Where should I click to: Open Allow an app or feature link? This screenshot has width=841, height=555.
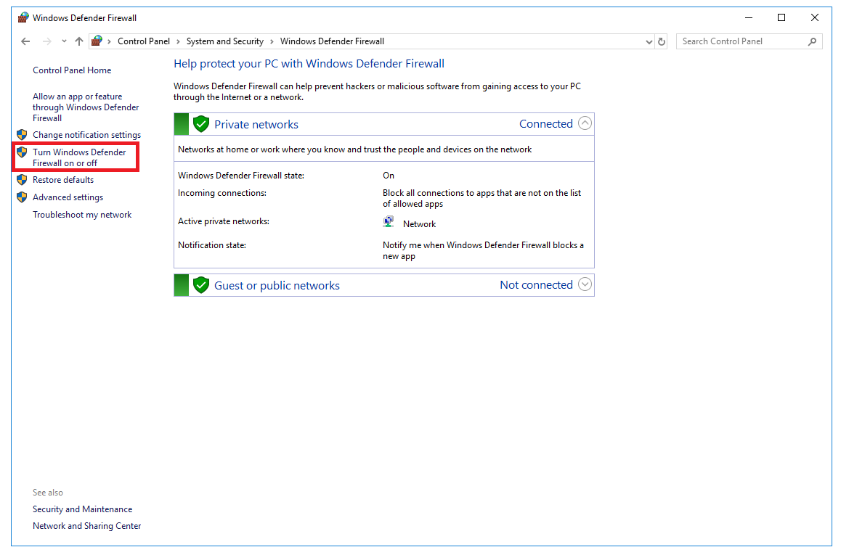[x=86, y=107]
